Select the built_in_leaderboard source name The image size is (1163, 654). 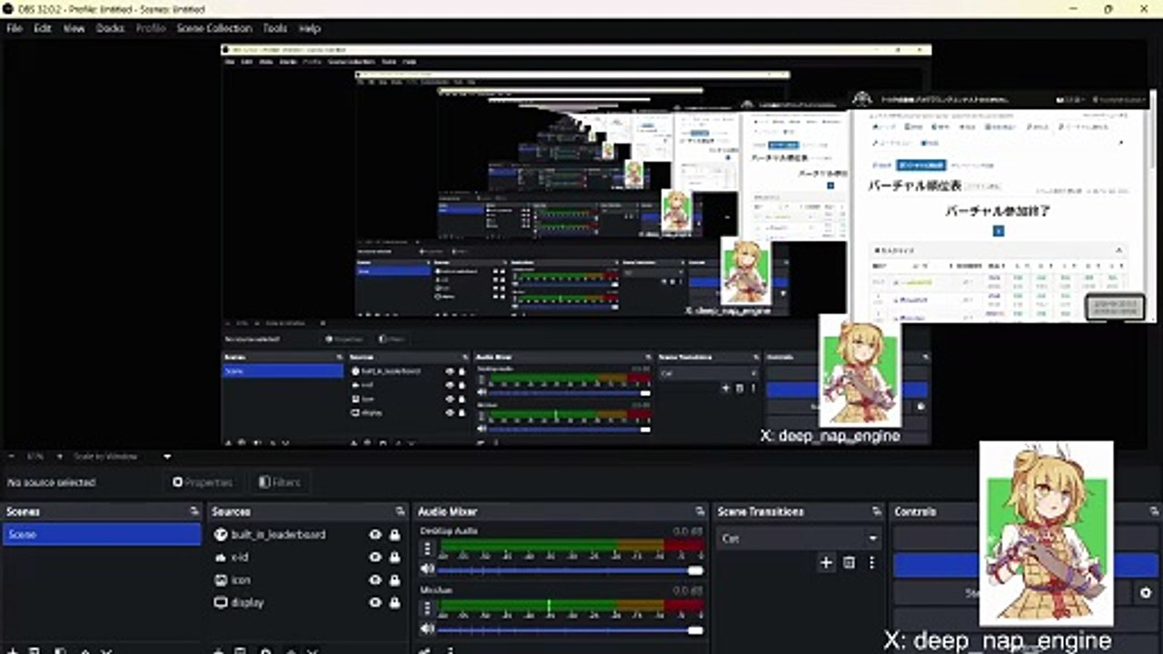tap(278, 534)
